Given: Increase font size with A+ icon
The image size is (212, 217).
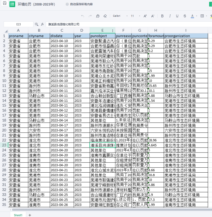Looking at the screenshot, I should (x=145, y=16).
